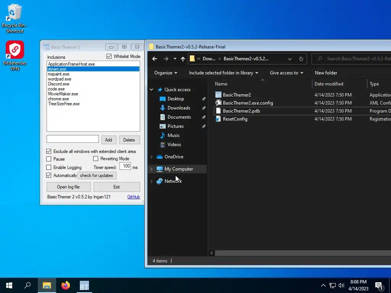This screenshot has width=391, height=293.
Task: Open the GitHub link
Action: (133, 197)
